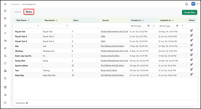201x109 pixels.
Task: Sort by Created on column
Action: pos(143,20)
